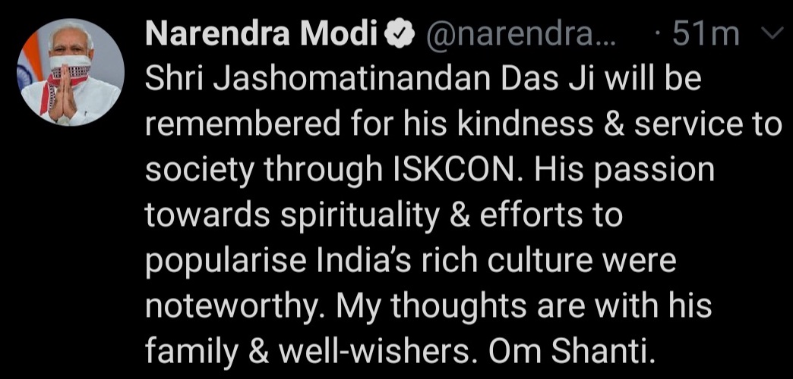Click the word popularise in tweet
Viewport: 793px width, 379px height.
click(226, 262)
